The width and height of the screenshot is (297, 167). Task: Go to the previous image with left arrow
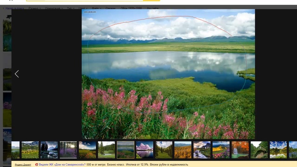coord(17,74)
